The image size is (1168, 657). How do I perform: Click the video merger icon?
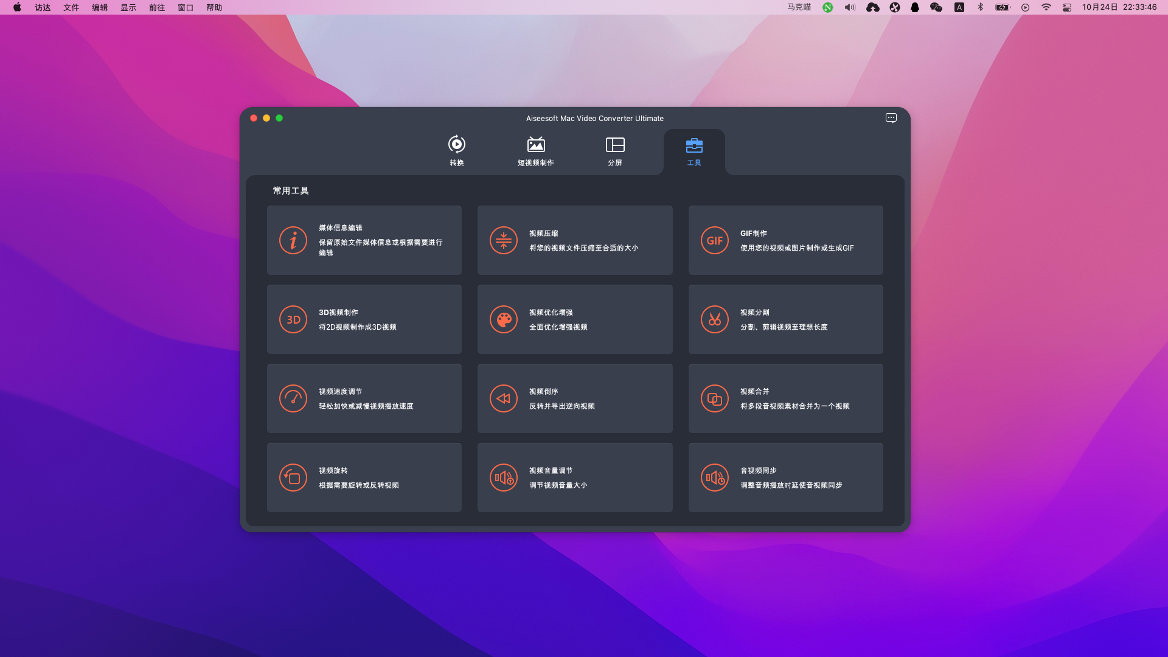(714, 398)
